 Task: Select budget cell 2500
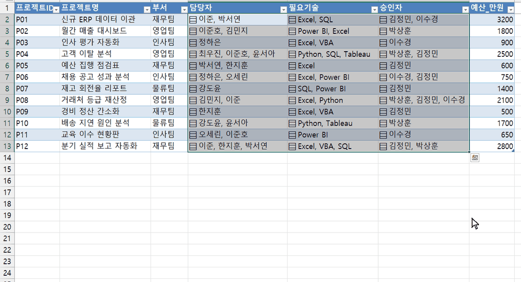coord(492,54)
